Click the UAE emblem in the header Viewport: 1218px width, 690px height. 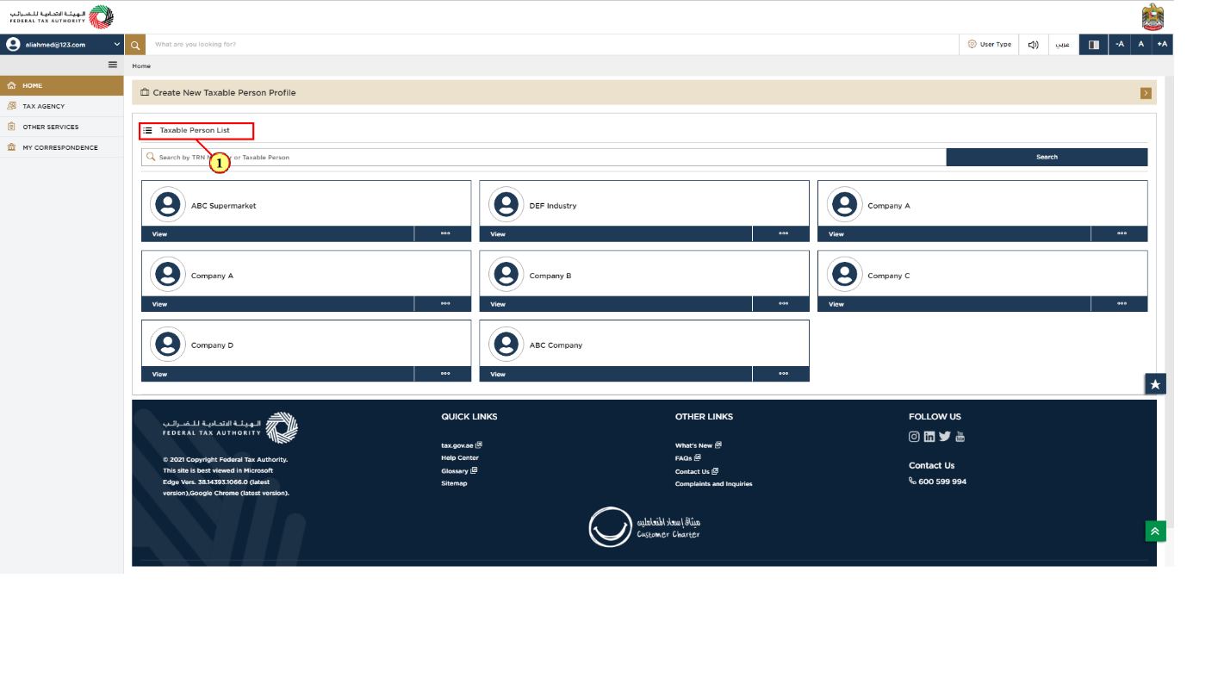click(1152, 16)
